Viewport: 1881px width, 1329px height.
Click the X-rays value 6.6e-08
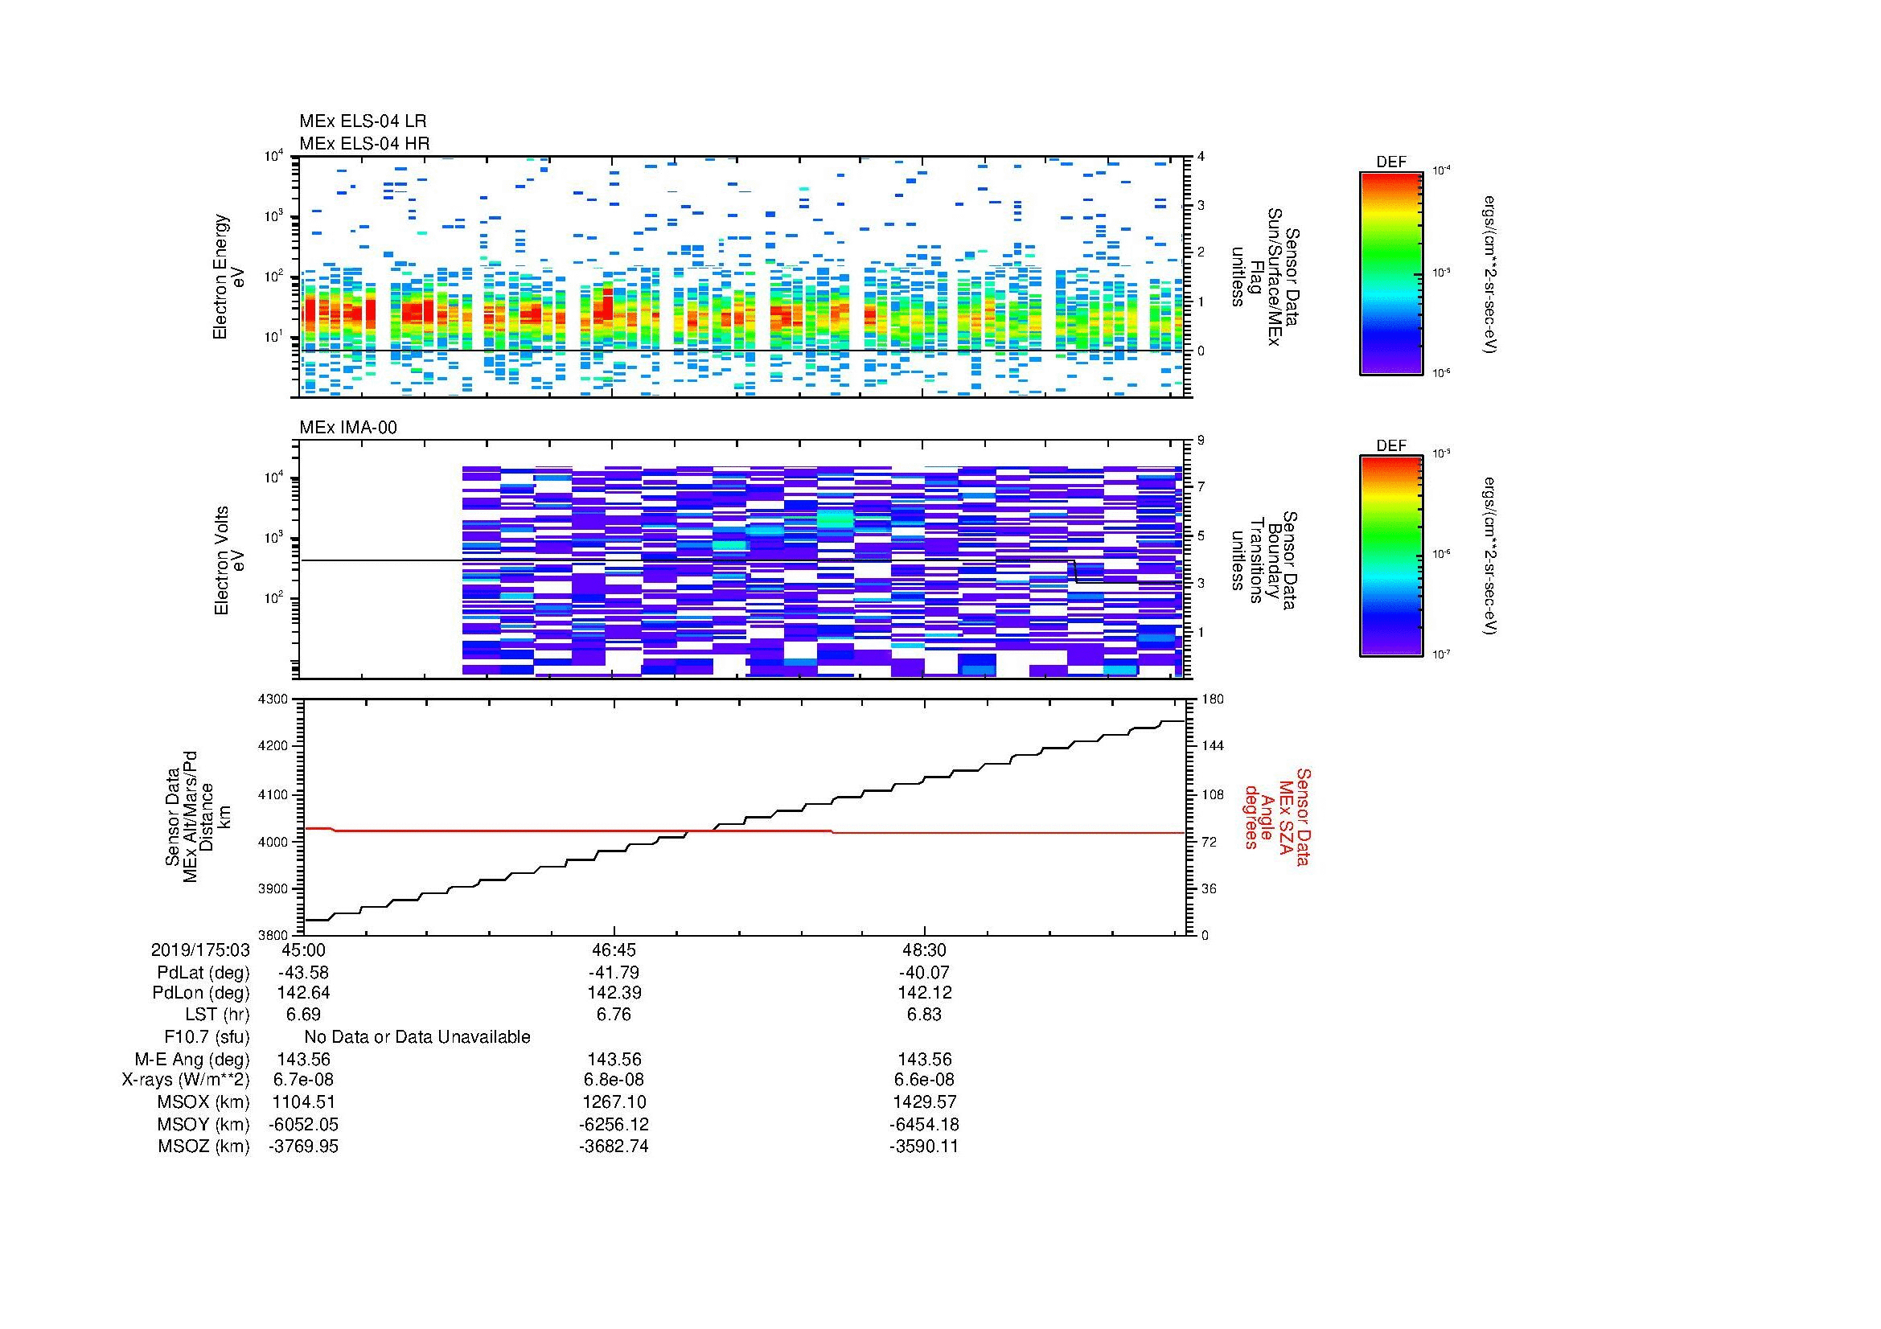click(x=924, y=1079)
